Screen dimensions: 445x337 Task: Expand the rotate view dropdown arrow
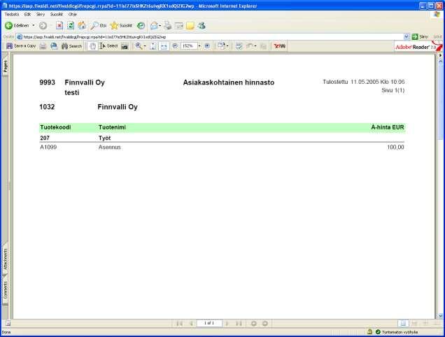(x=227, y=46)
